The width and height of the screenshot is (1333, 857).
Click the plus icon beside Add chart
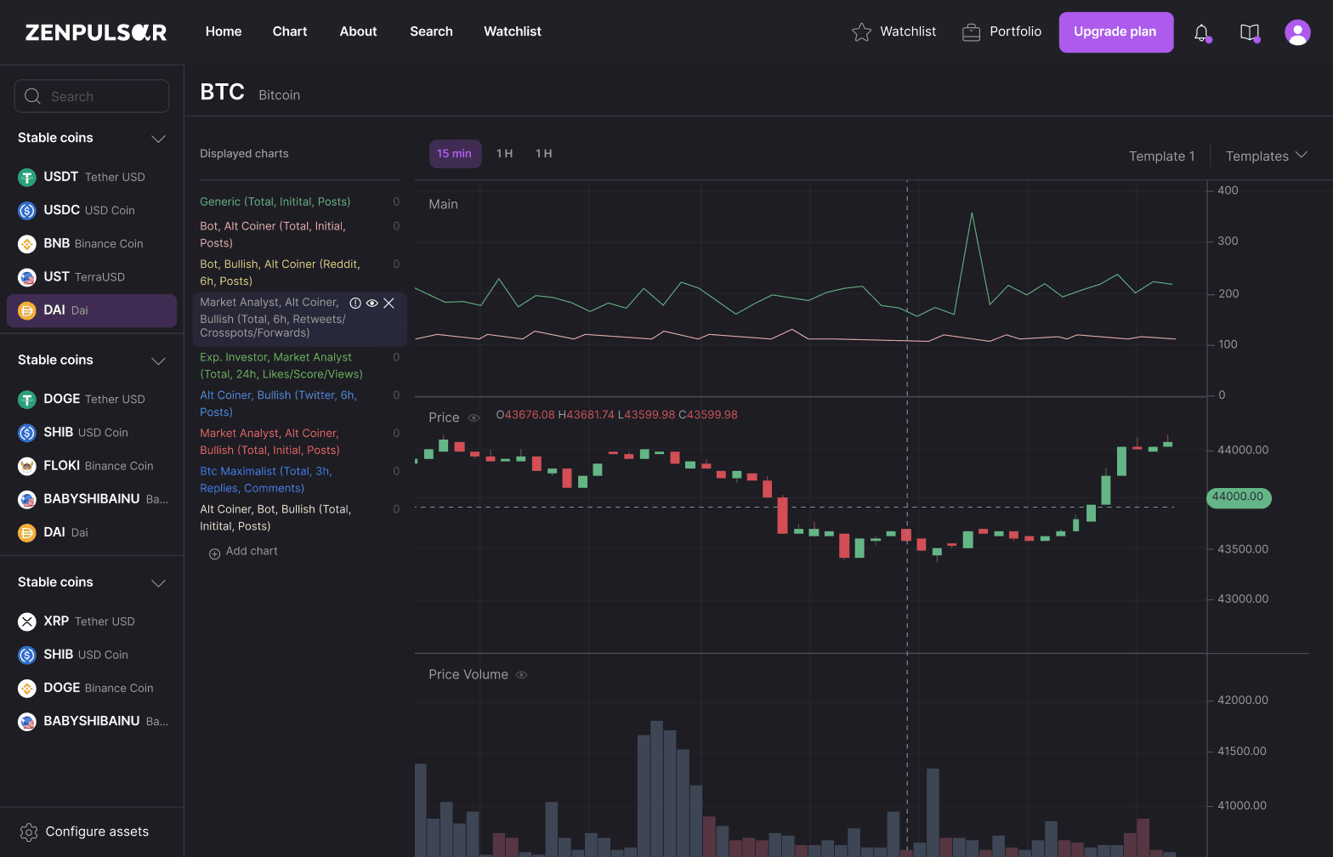click(x=214, y=553)
